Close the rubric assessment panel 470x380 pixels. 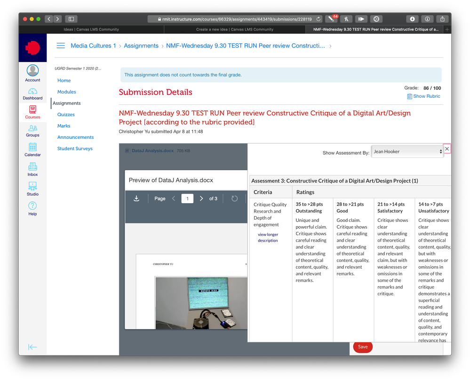point(447,149)
